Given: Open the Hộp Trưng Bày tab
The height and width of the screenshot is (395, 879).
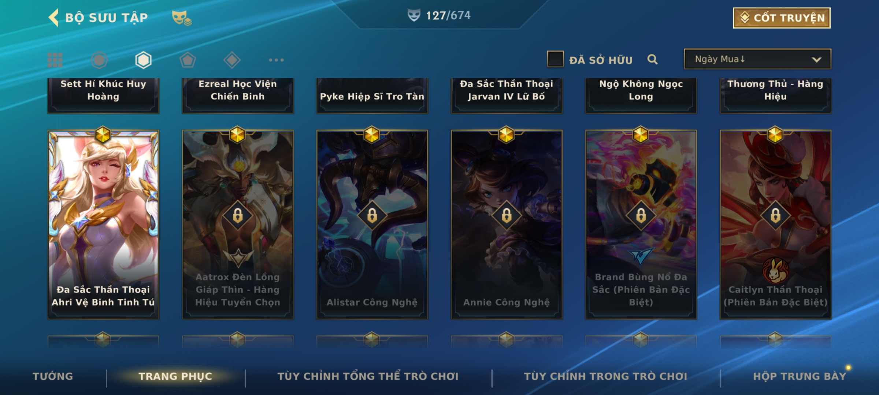Looking at the screenshot, I should [800, 376].
